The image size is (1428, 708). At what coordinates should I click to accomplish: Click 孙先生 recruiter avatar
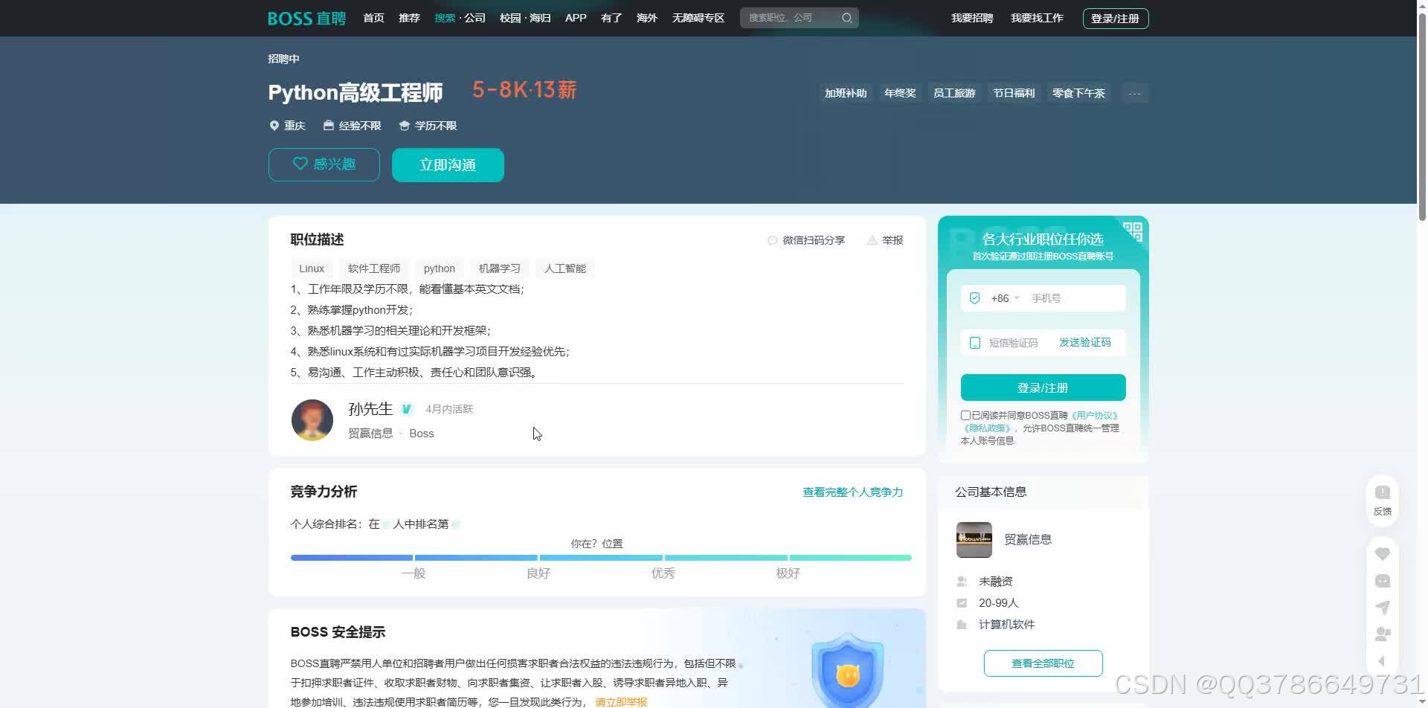tap(312, 420)
